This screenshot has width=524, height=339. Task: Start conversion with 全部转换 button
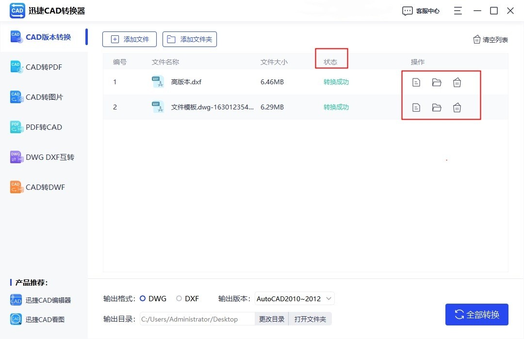coord(476,314)
